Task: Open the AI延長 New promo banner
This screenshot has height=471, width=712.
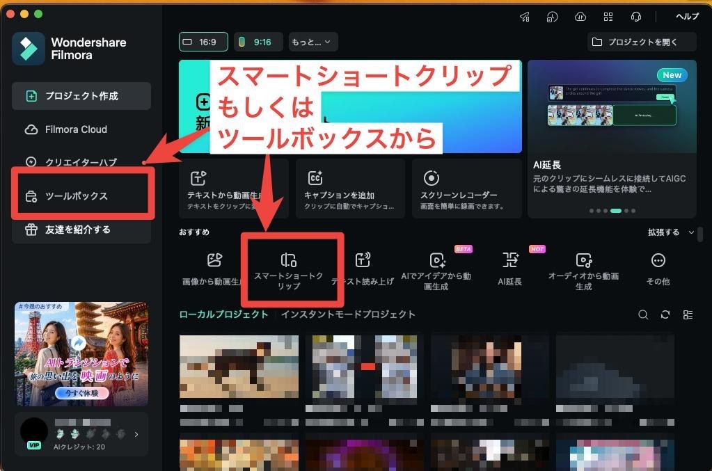Action: pos(612,138)
